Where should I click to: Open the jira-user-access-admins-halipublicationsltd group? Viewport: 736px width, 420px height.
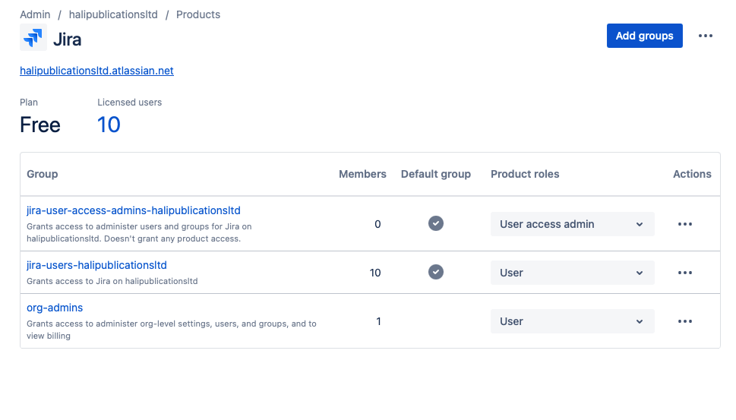(x=134, y=210)
